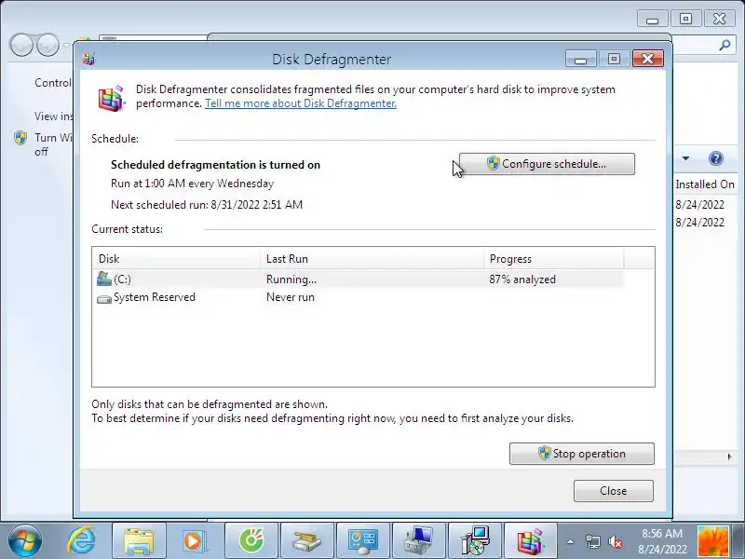
Task: Click the 'Turn Wi...' link in background window
Action: pos(53,144)
